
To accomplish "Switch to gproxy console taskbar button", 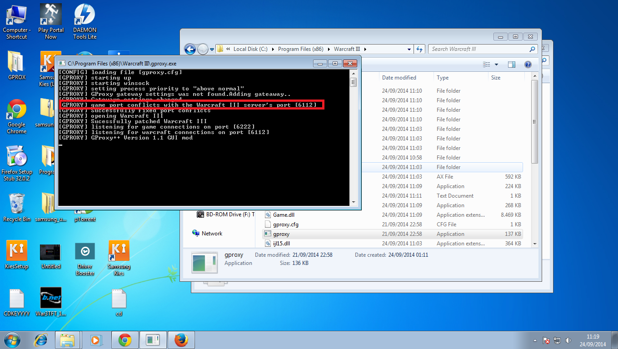I will [152, 340].
